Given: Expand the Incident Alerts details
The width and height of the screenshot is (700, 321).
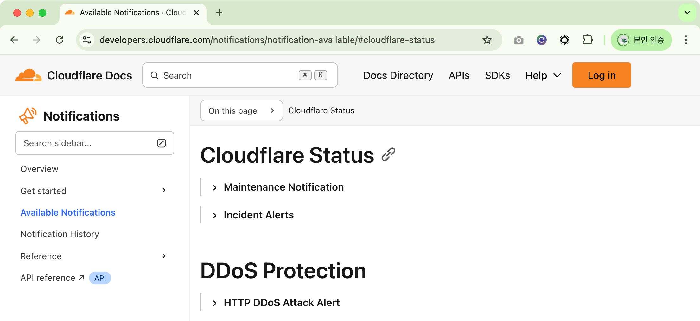Looking at the screenshot, I should pos(253,215).
